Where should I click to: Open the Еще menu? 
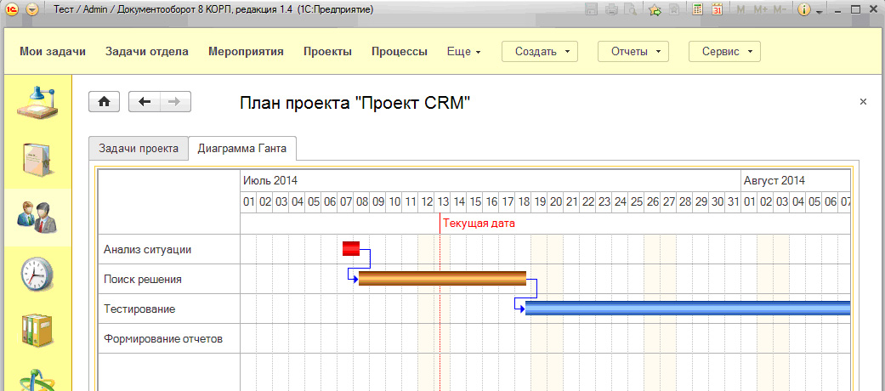[x=463, y=52]
